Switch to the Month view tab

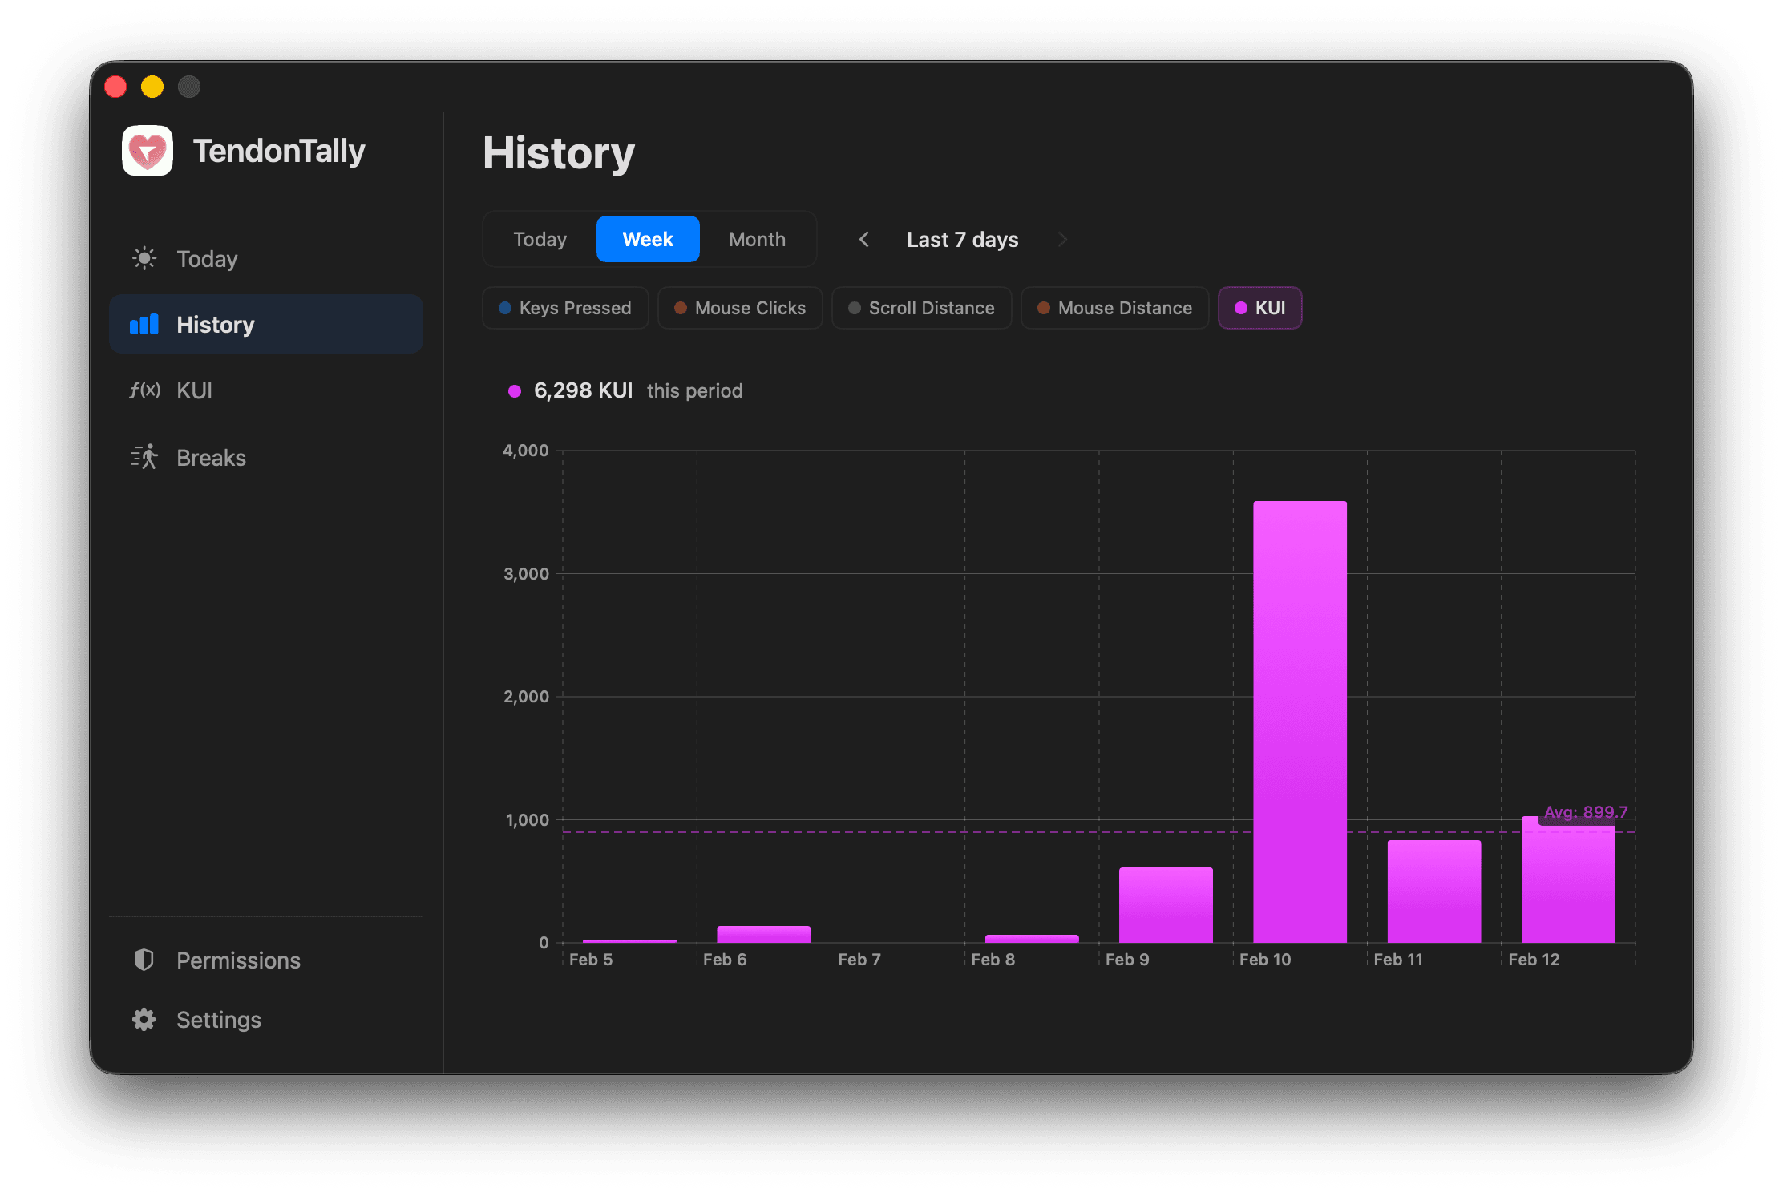coord(757,239)
